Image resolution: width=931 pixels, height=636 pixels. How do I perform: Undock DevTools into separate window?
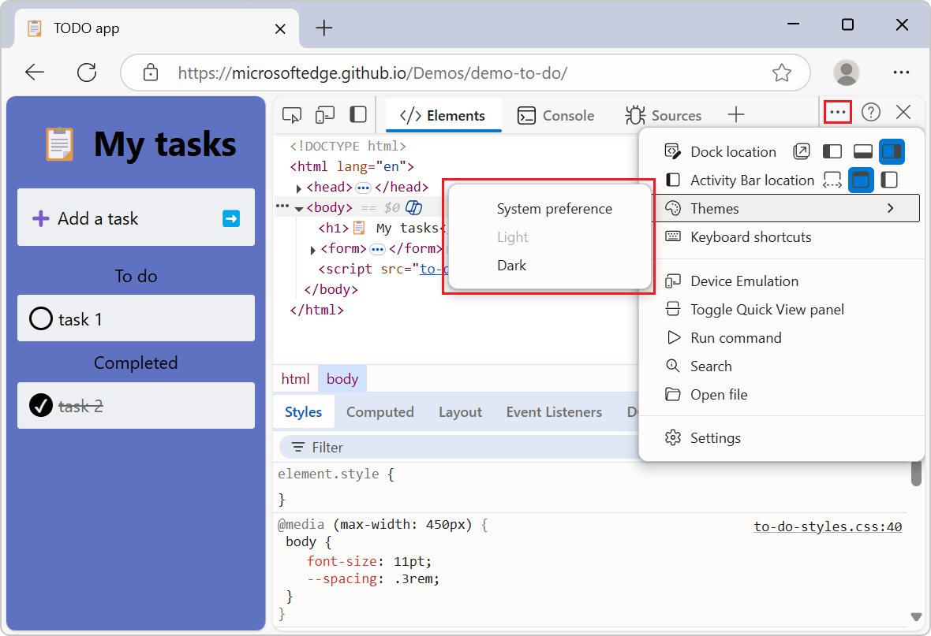801,152
